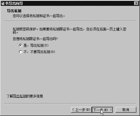This screenshot has width=140, height=116.
Task: Click the 私钥受密码保护 description paragraph
Action: click(69, 31)
